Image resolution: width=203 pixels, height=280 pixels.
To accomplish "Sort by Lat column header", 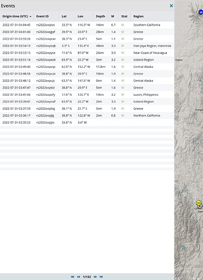I will [x=64, y=16].
